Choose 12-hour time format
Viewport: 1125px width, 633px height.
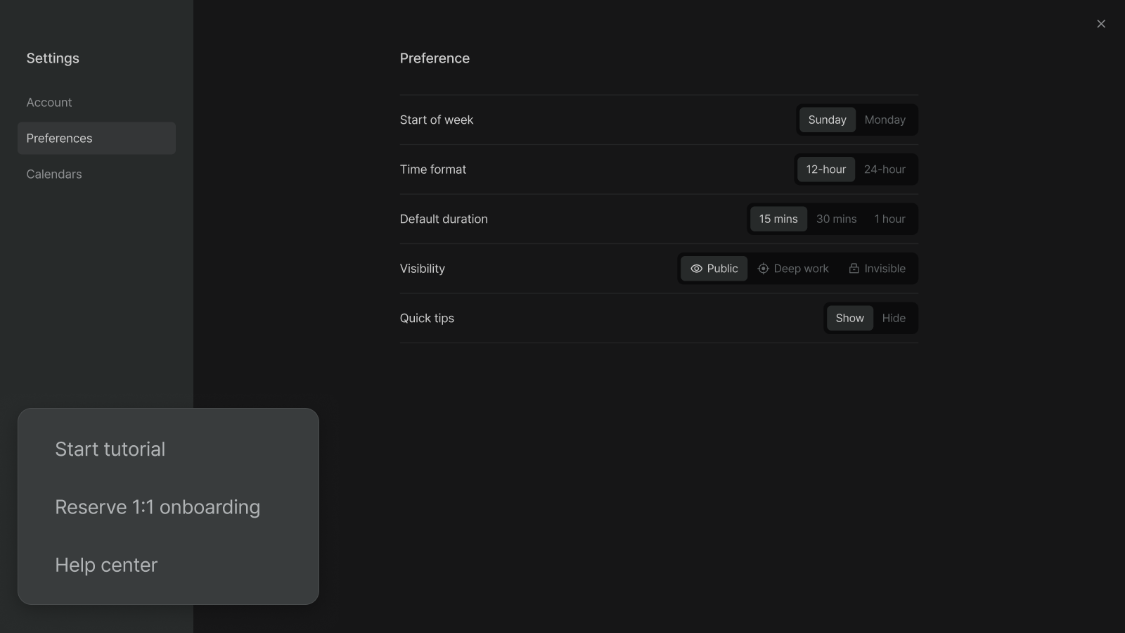pos(825,170)
